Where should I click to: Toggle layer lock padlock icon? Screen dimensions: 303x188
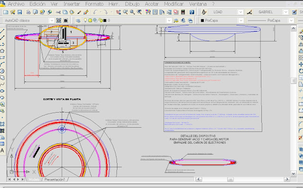100,20
